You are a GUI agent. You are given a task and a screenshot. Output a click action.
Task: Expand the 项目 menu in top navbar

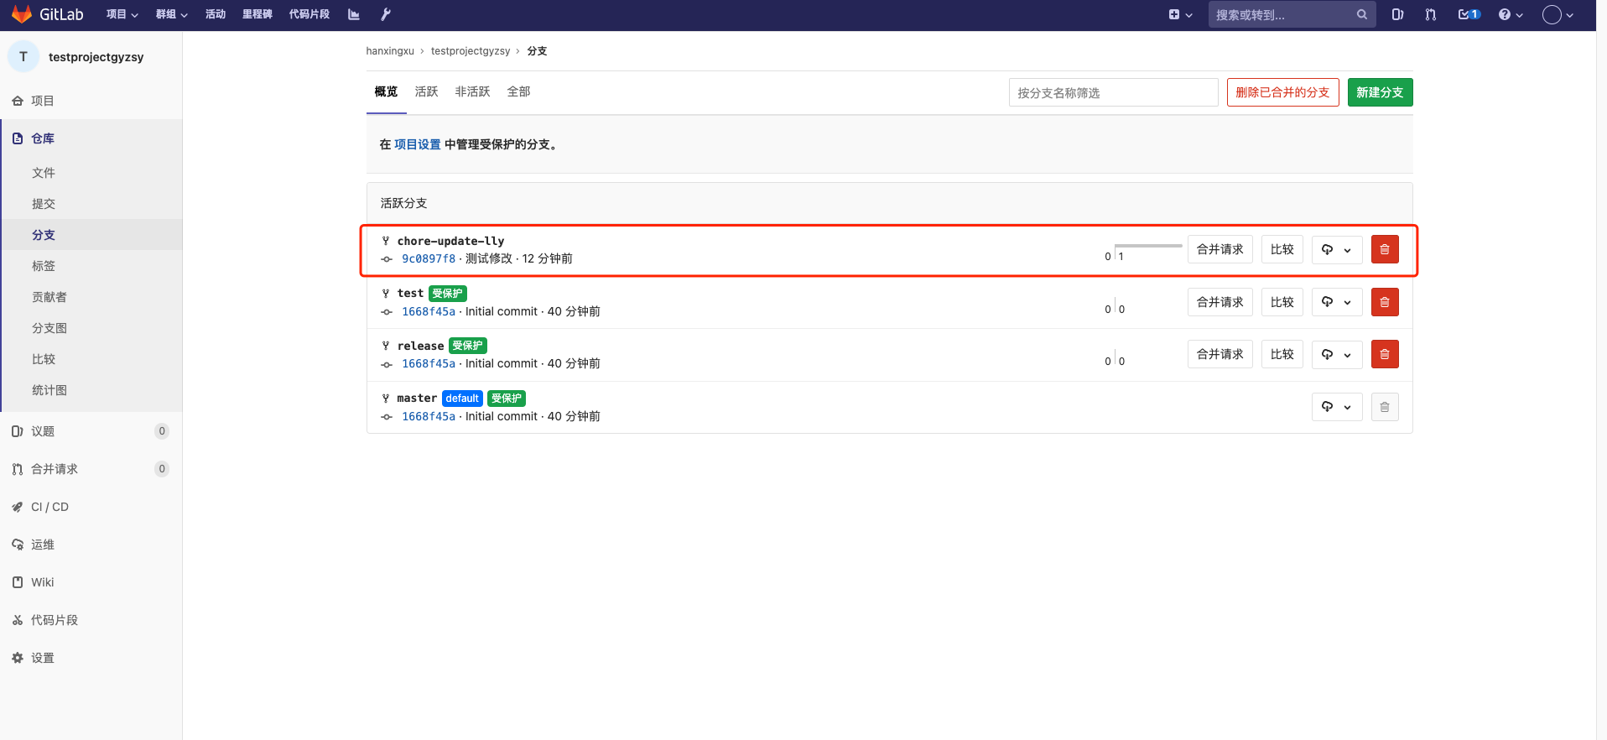[x=122, y=14]
